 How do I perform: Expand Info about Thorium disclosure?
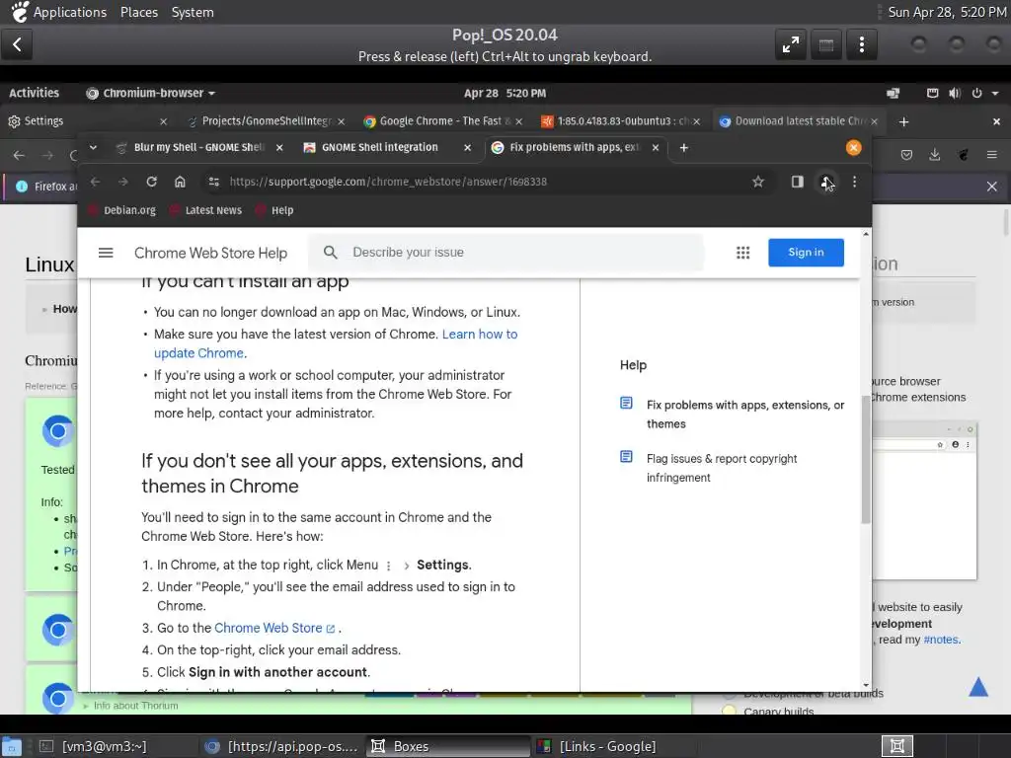(x=129, y=706)
